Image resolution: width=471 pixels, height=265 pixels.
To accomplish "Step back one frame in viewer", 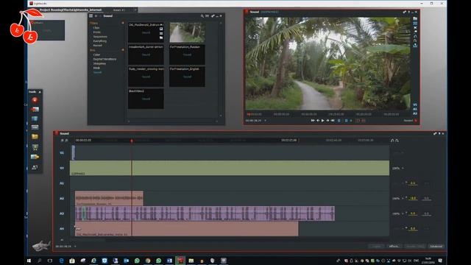I will 318,121.
